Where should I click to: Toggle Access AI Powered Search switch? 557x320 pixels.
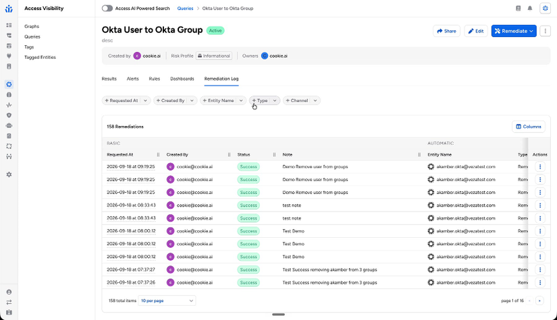click(x=107, y=8)
